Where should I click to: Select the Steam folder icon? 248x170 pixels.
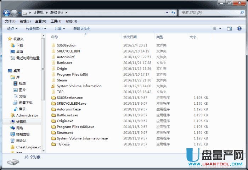(53, 80)
